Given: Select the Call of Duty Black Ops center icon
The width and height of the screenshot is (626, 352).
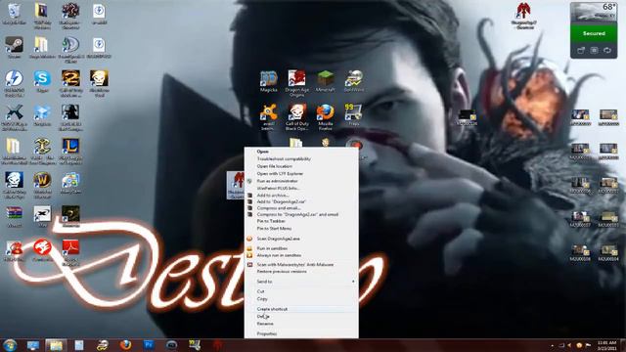Looking at the screenshot, I should [296, 117].
